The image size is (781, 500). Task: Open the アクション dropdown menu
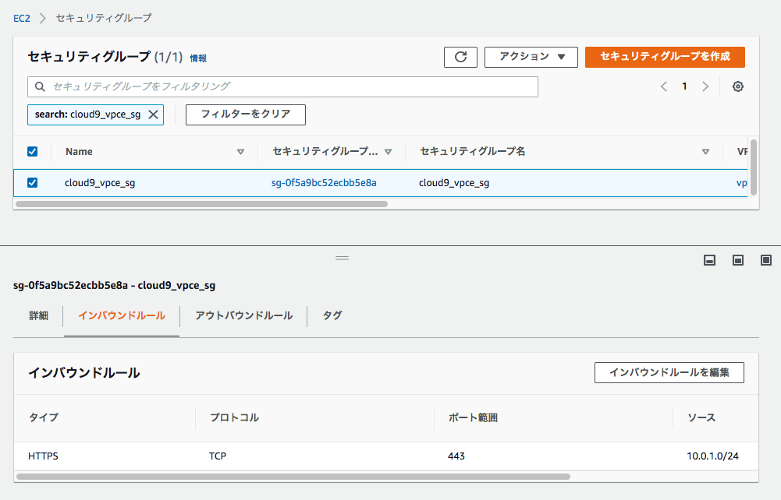(x=531, y=57)
